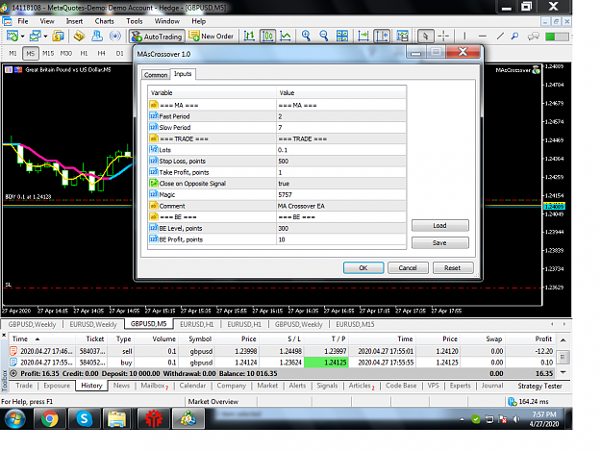This screenshot has width=601, height=451.
Task: Sort history by the Time column
Action: [x=41, y=338]
